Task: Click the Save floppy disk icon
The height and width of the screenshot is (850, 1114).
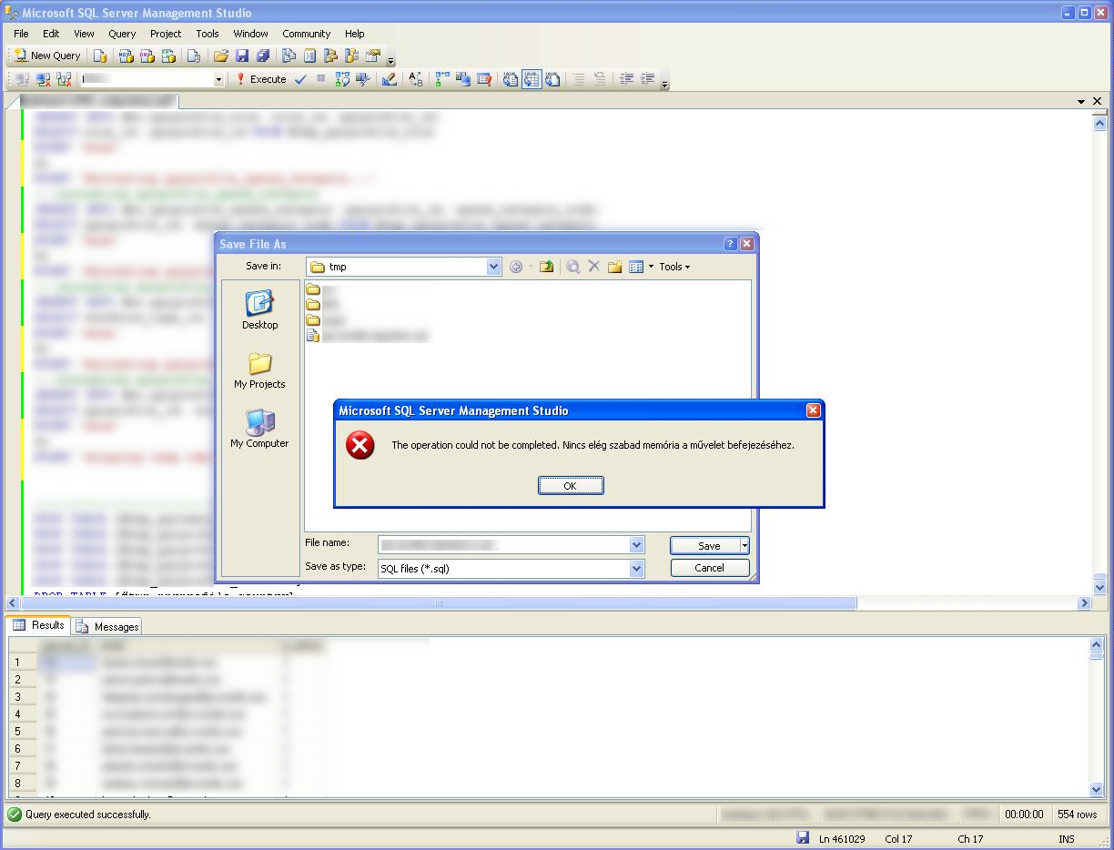Action: pyautogui.click(x=242, y=56)
